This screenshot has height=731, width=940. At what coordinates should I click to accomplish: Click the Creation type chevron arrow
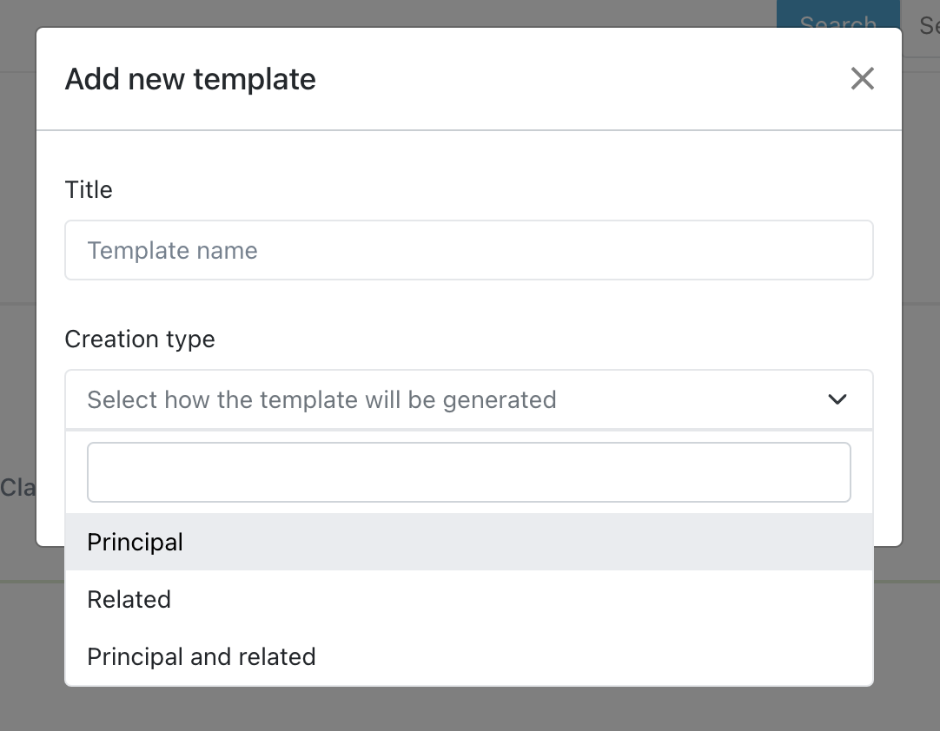[x=837, y=399]
